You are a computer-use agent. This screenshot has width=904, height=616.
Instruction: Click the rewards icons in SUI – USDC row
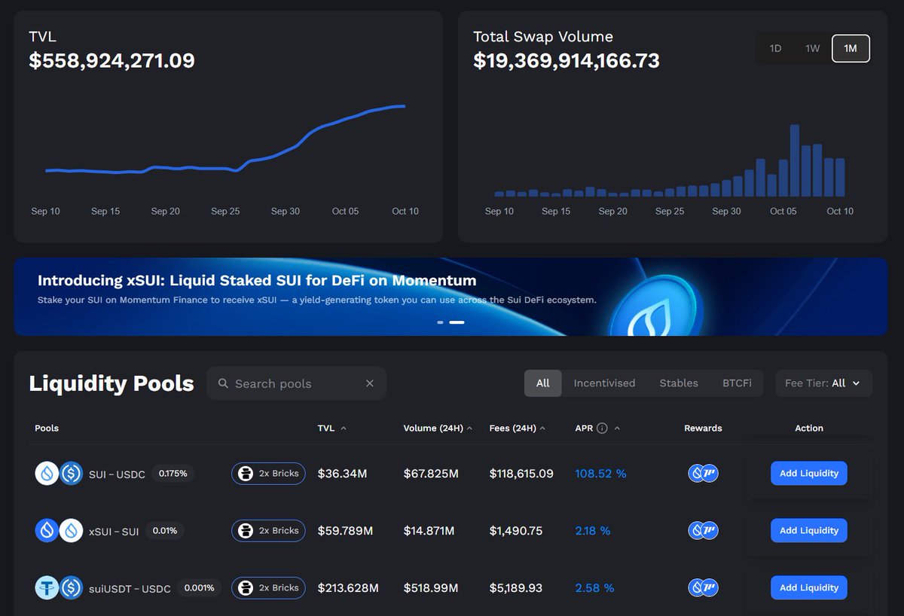tap(703, 473)
